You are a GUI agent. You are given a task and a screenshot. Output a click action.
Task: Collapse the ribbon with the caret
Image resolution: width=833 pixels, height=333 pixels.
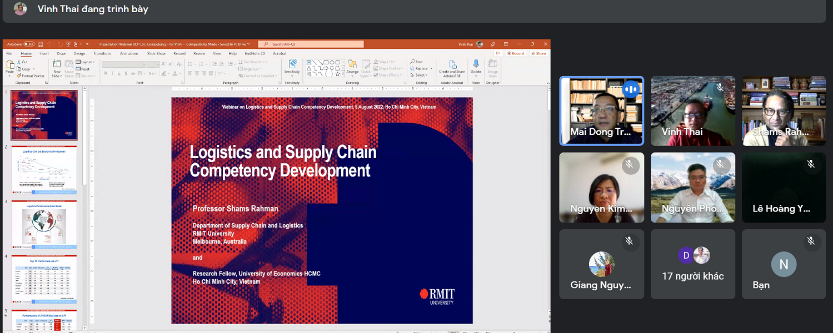coord(547,83)
